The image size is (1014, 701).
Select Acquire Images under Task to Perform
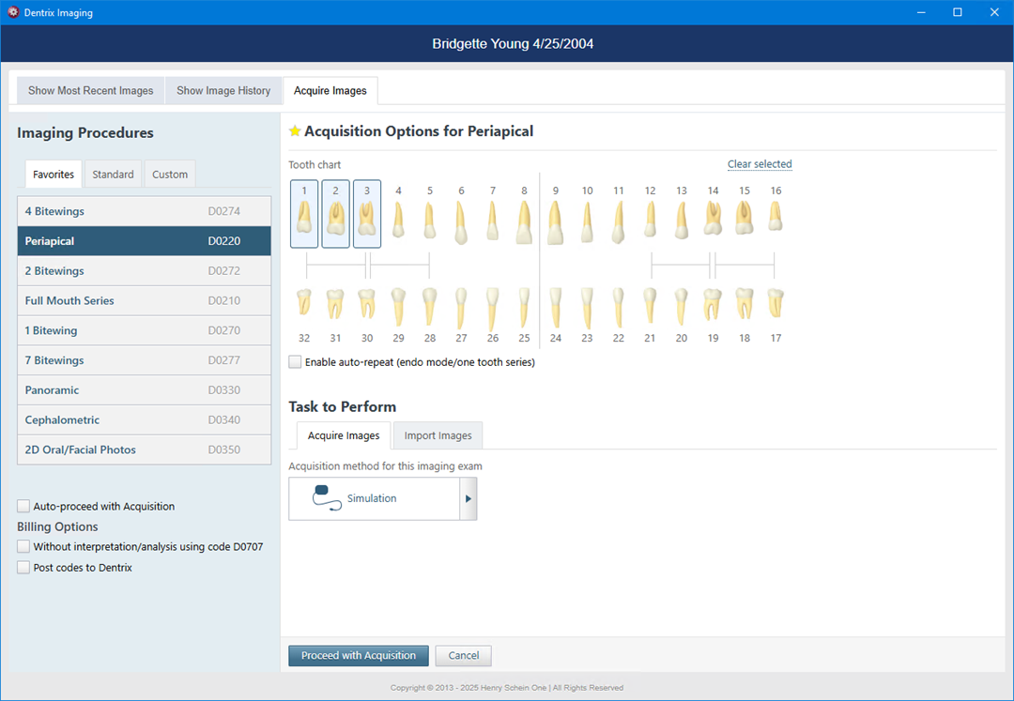coord(344,435)
